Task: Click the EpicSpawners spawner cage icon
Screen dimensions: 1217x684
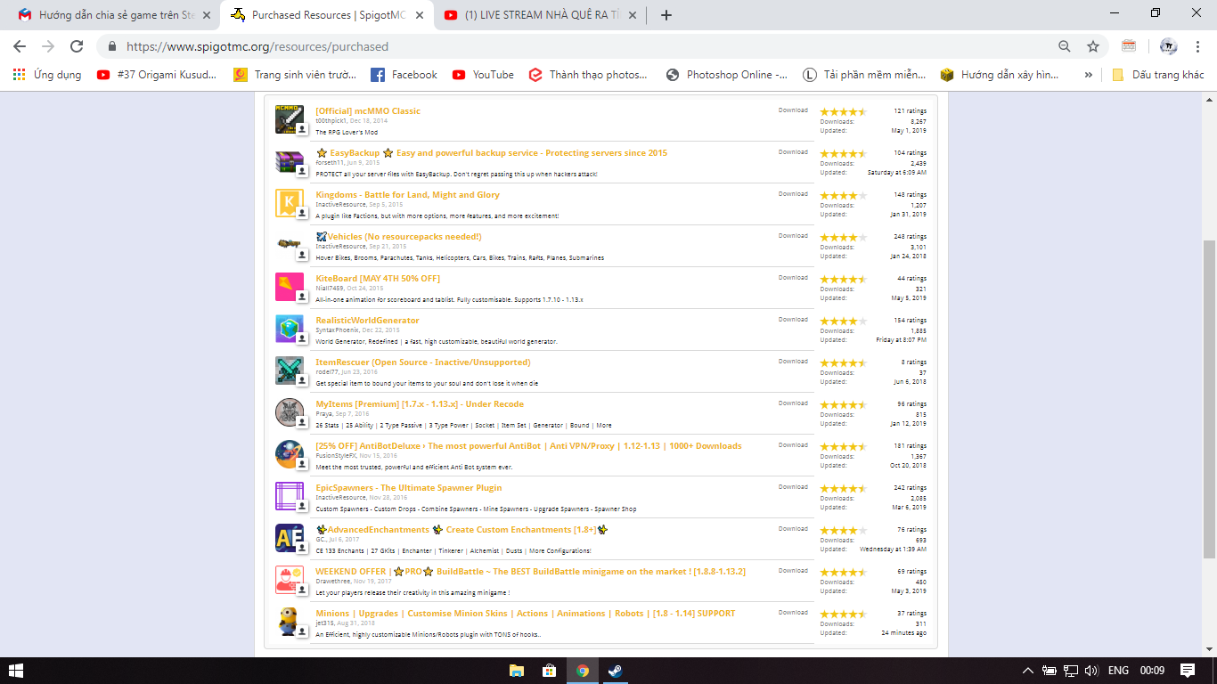Action: point(290,495)
